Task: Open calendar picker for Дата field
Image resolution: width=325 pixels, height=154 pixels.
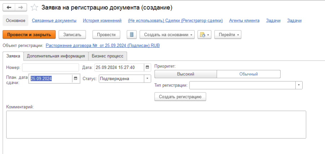Action: coord(147,67)
